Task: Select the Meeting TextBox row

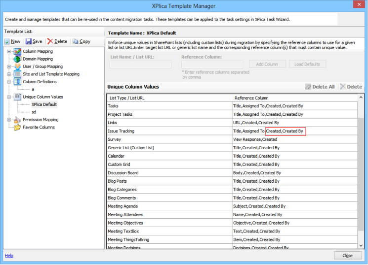Action: click(232, 232)
